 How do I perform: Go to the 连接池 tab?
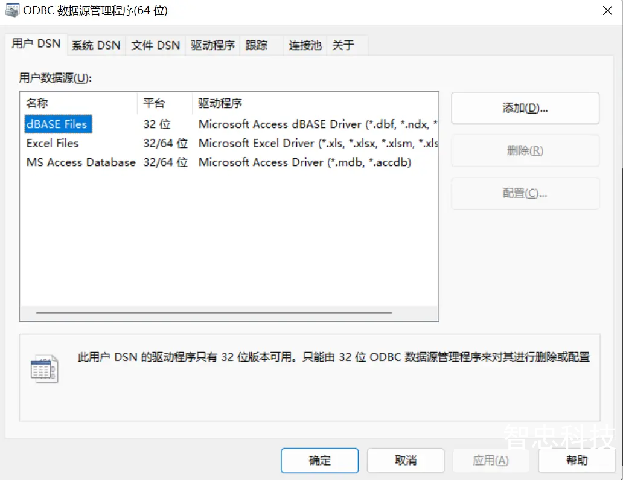pyautogui.click(x=305, y=45)
